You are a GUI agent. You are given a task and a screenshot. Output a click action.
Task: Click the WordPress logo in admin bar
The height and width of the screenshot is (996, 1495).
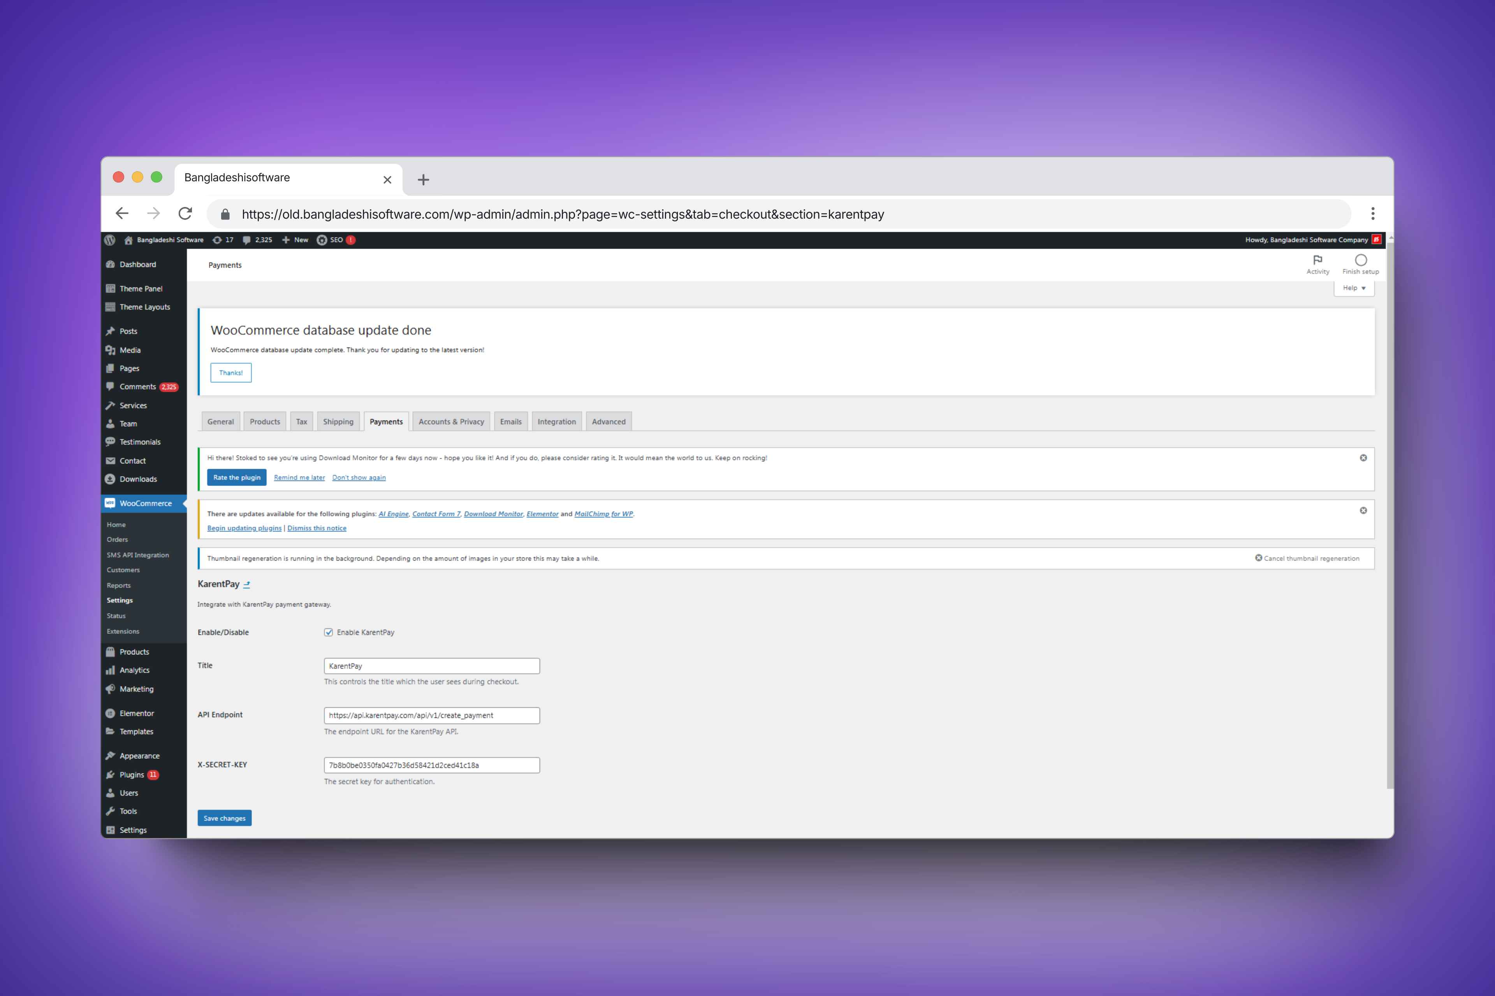coord(110,240)
